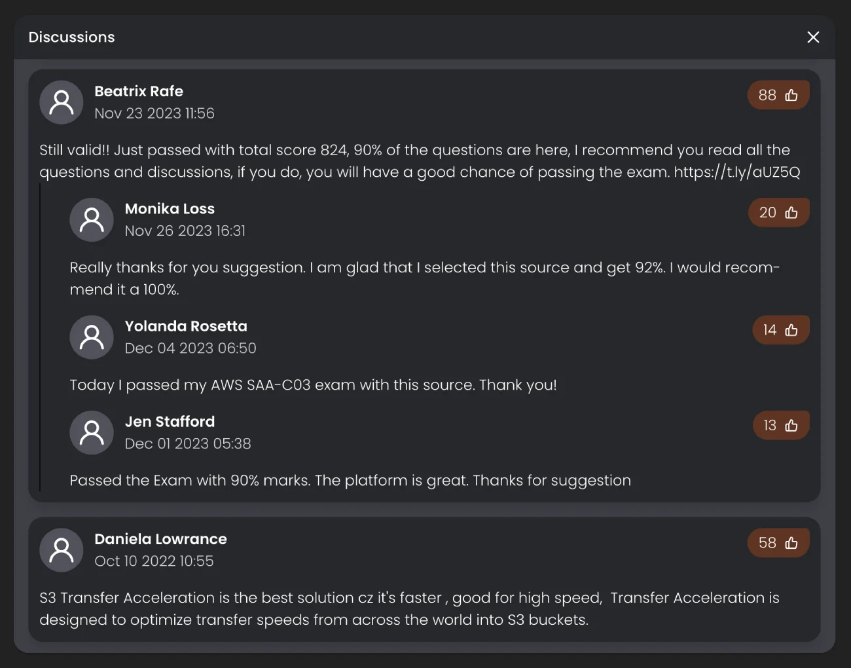
Task: Click Daniela Lowrance's name
Action: pos(160,539)
